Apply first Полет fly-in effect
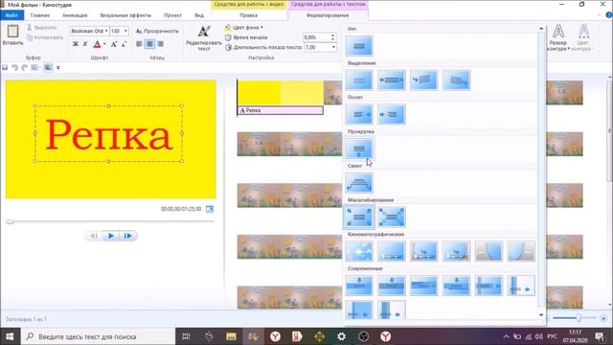Image resolution: width=613 pixels, height=345 pixels. pos(359,114)
